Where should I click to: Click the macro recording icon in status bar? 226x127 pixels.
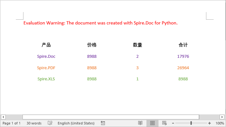pyautogui.click(x=103, y=123)
